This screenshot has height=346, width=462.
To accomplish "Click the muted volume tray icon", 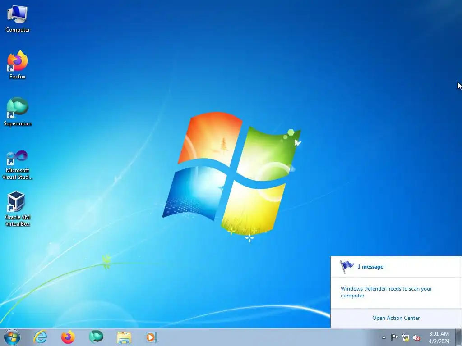I will point(416,338).
